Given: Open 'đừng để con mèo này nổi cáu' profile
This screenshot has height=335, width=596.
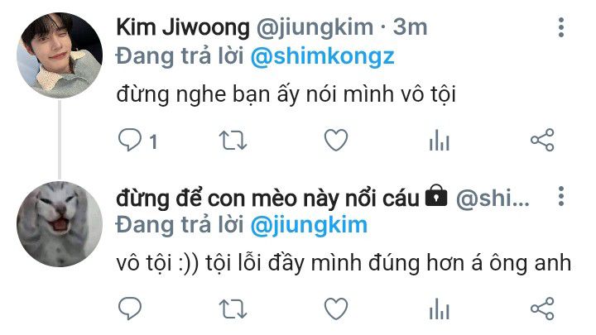Looking at the screenshot, I should (x=267, y=198).
